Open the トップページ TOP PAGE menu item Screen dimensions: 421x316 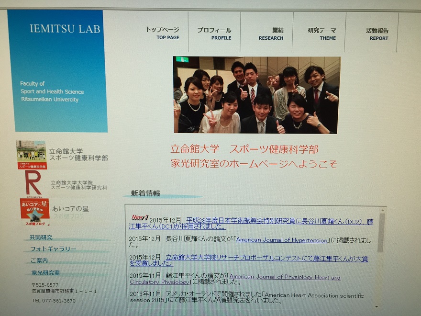162,33
